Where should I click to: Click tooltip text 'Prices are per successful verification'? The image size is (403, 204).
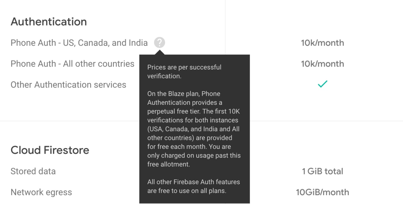(x=184, y=72)
